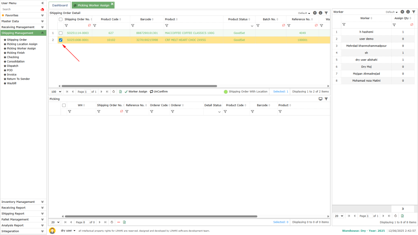Click the plus icon in Worker panel header

click(402, 12)
